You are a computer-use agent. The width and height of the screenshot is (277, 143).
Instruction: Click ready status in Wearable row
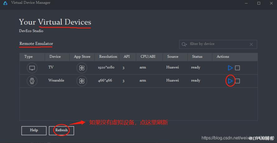click(195, 81)
